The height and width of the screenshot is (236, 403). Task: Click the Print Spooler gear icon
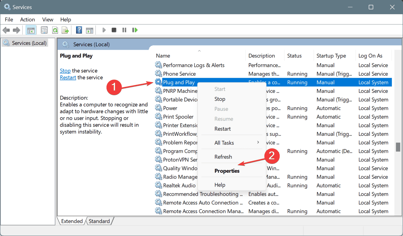pyautogui.click(x=158, y=117)
